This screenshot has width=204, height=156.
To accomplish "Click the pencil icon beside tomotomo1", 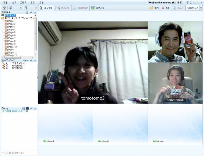I will [x=4, y=66].
